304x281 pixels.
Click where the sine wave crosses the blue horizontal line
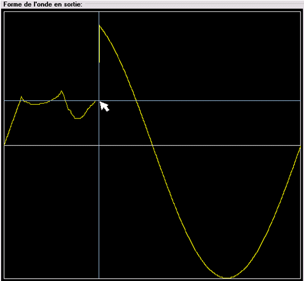pos(137,100)
